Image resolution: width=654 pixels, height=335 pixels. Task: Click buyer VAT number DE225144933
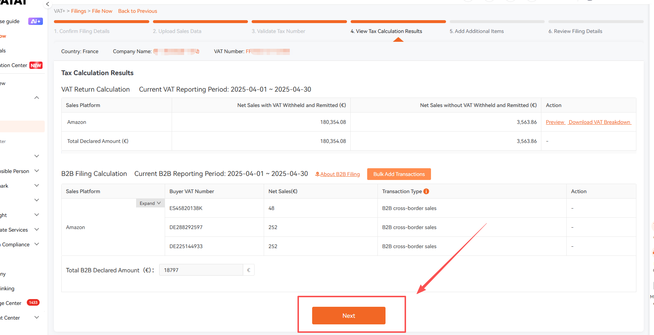tap(186, 246)
